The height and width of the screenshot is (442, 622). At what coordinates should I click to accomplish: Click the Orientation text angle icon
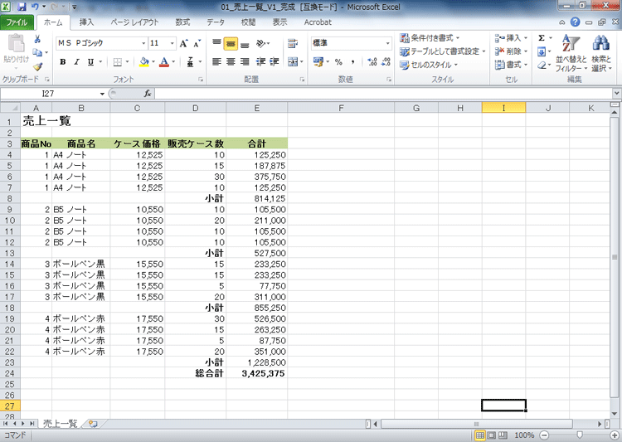(261, 43)
